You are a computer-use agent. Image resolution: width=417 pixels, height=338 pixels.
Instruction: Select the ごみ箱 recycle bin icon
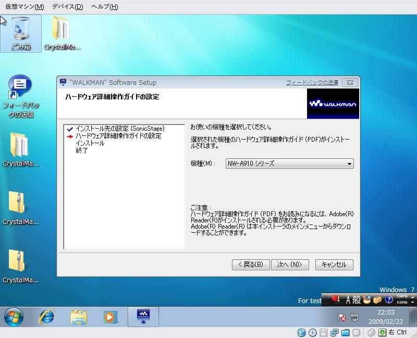[x=21, y=34]
